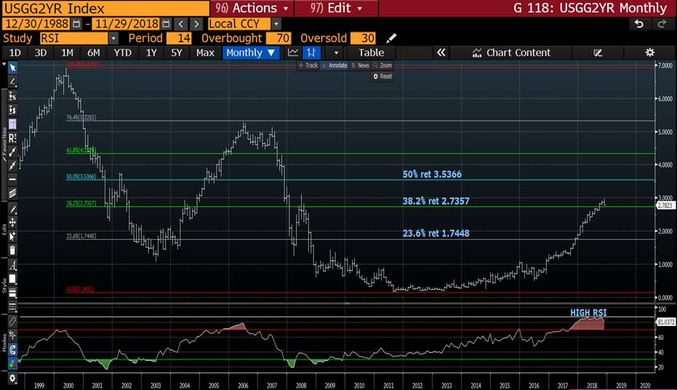Open the Actions menu

tap(252, 8)
